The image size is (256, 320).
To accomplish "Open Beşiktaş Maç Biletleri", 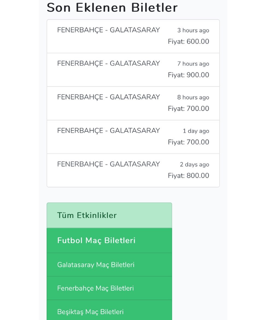I will [109, 310].
